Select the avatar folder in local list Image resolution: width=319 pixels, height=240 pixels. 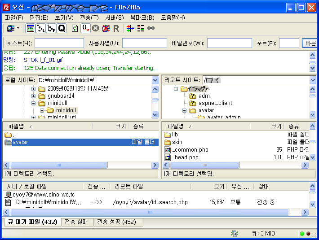pyautogui.click(x=81, y=142)
